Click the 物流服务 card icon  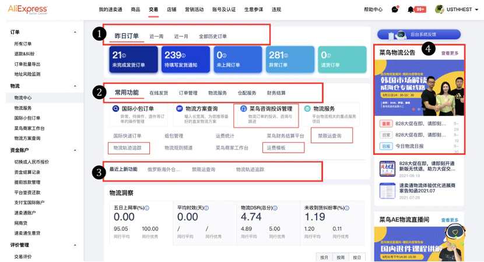(307, 108)
